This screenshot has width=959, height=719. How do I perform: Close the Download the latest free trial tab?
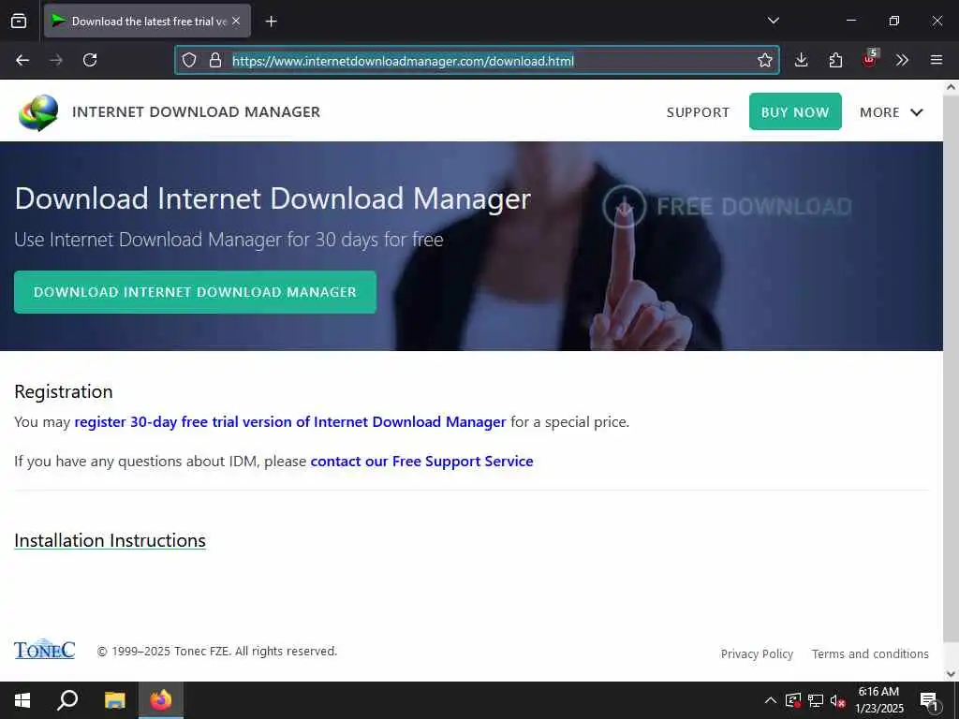(x=236, y=21)
